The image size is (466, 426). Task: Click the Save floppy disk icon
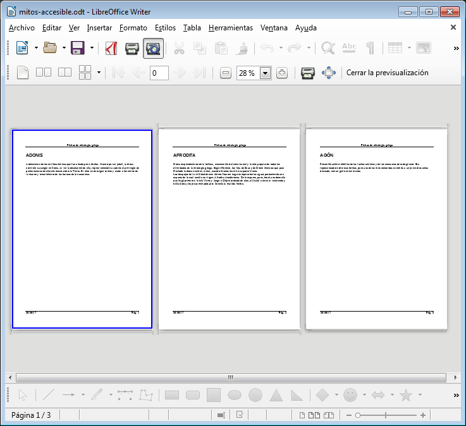click(x=78, y=48)
